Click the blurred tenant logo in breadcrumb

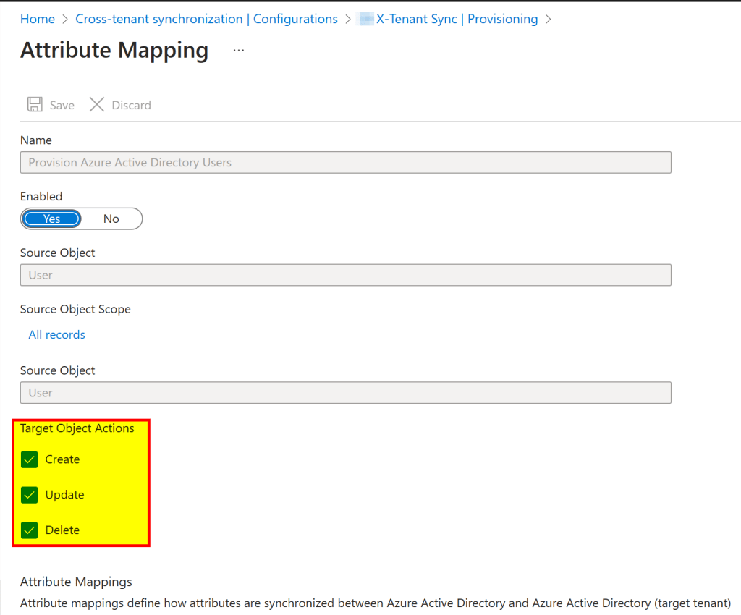click(366, 20)
